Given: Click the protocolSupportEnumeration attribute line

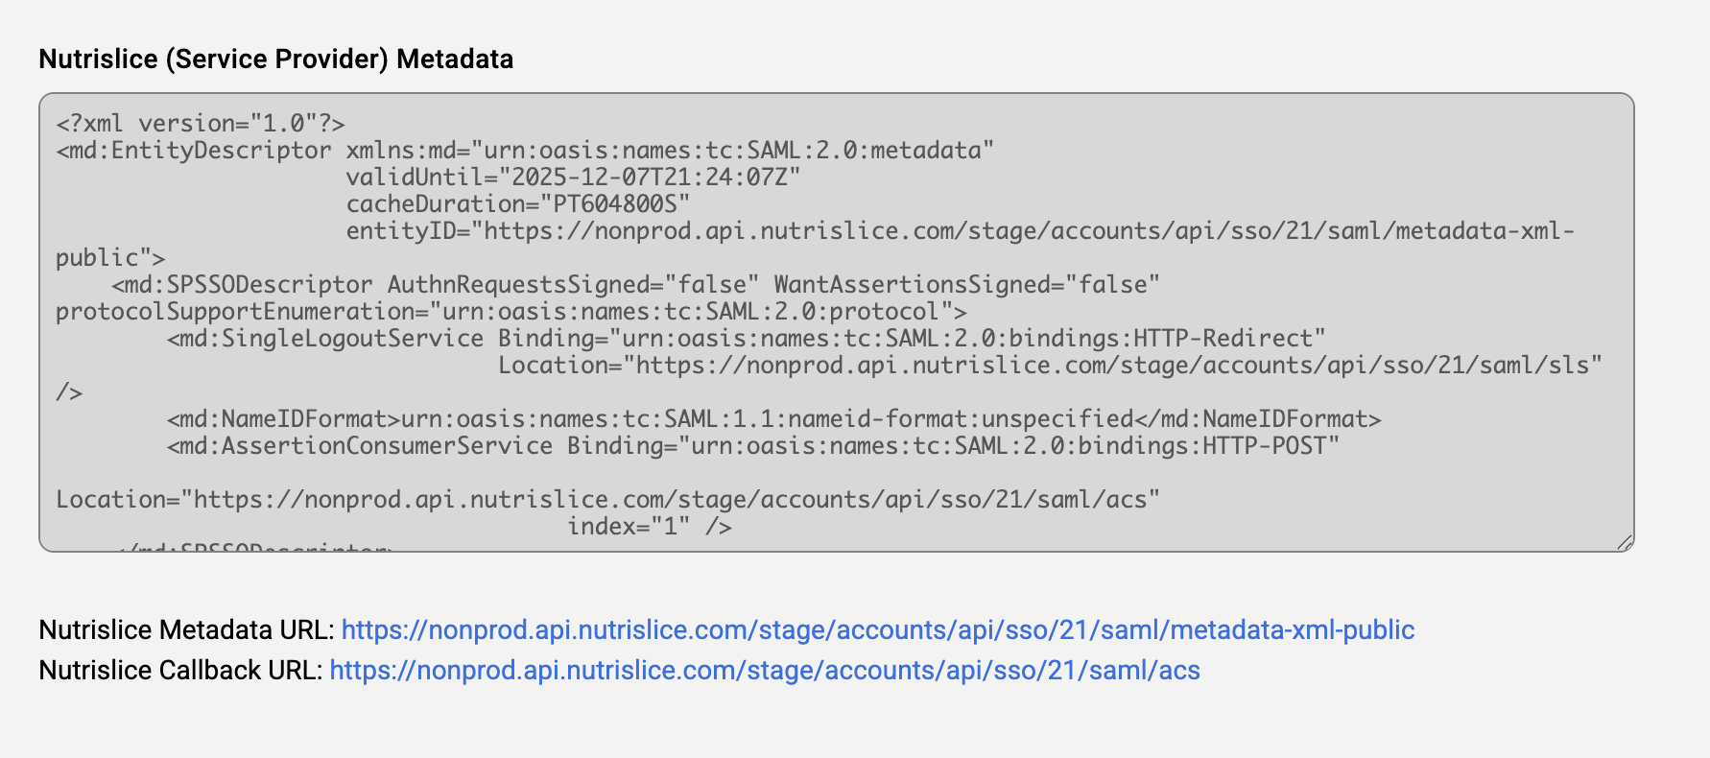Looking at the screenshot, I should 511,312.
